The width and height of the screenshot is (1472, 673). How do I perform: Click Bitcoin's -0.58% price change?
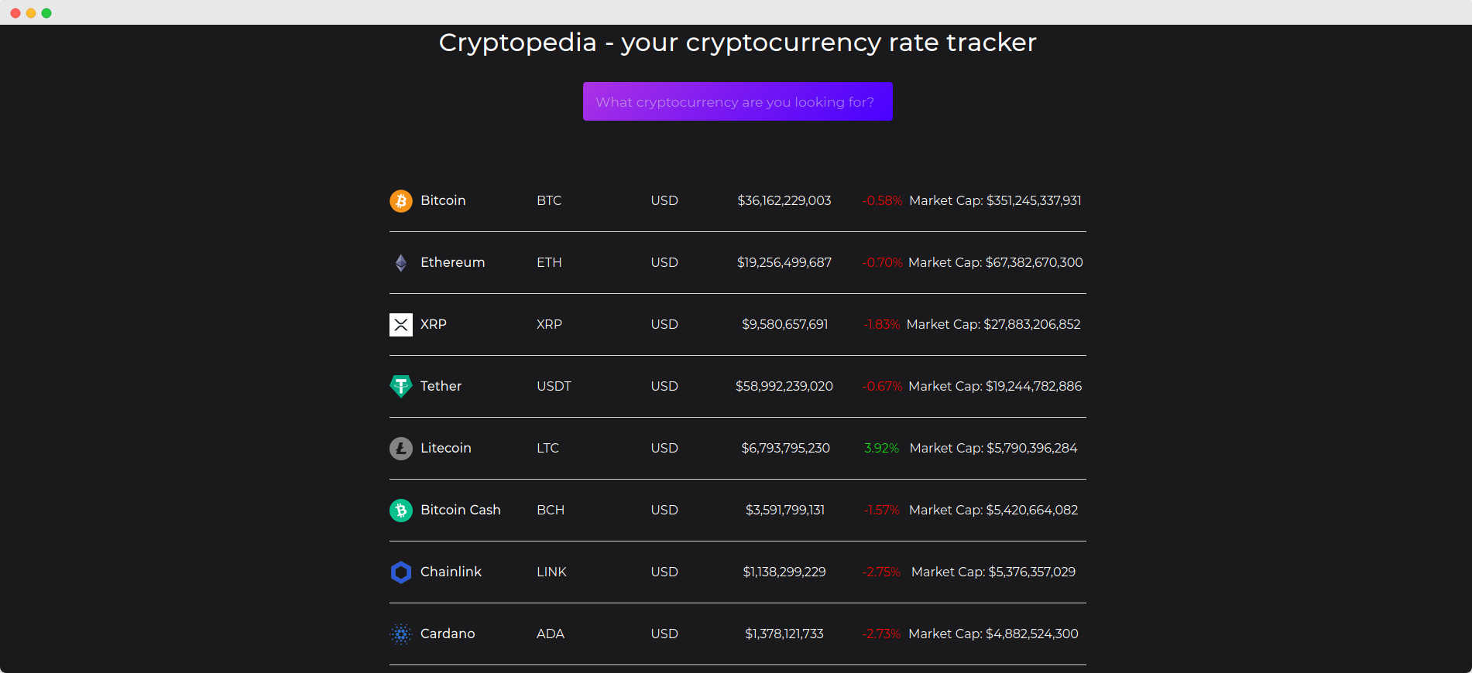(x=882, y=200)
